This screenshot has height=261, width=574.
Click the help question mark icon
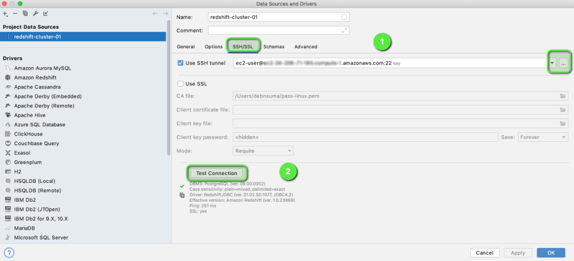coord(9,253)
